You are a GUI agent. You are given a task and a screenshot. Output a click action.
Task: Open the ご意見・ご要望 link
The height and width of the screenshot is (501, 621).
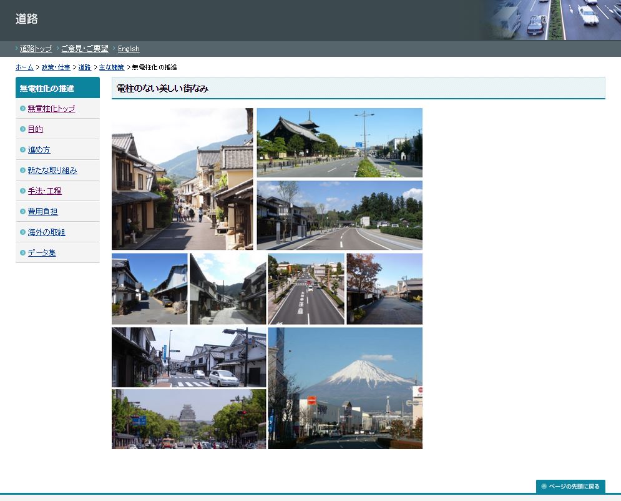coord(84,49)
